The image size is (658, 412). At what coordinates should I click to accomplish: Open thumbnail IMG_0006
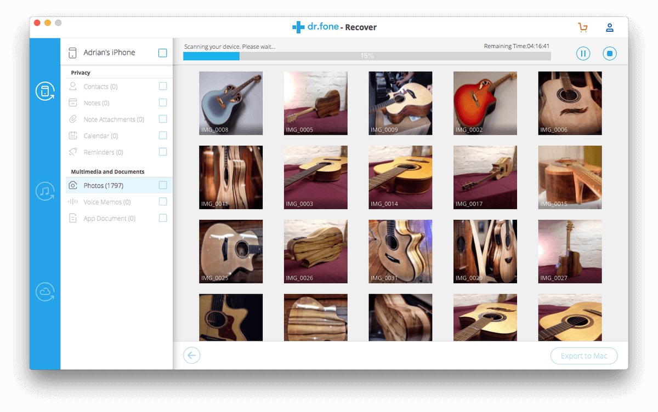(x=570, y=103)
